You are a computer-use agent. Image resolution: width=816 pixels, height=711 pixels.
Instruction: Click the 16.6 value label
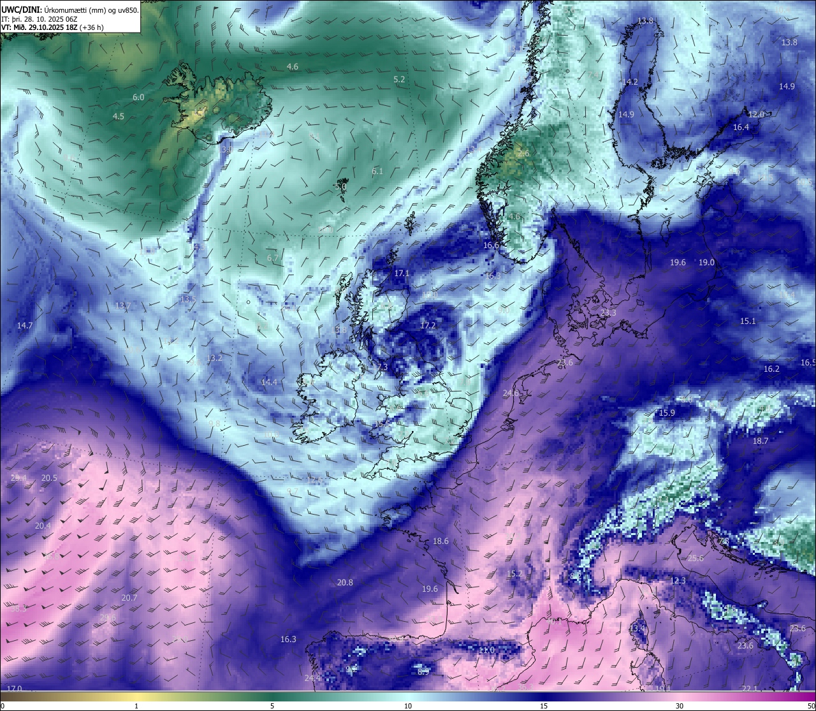[x=491, y=246]
